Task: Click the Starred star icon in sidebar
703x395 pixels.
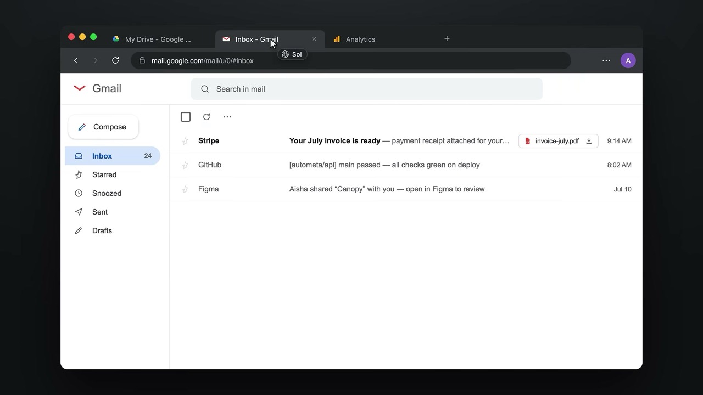Action: pos(79,174)
